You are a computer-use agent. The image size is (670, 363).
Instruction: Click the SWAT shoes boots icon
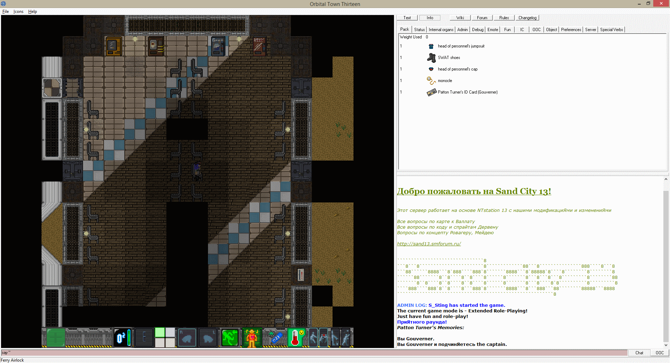coord(432,58)
